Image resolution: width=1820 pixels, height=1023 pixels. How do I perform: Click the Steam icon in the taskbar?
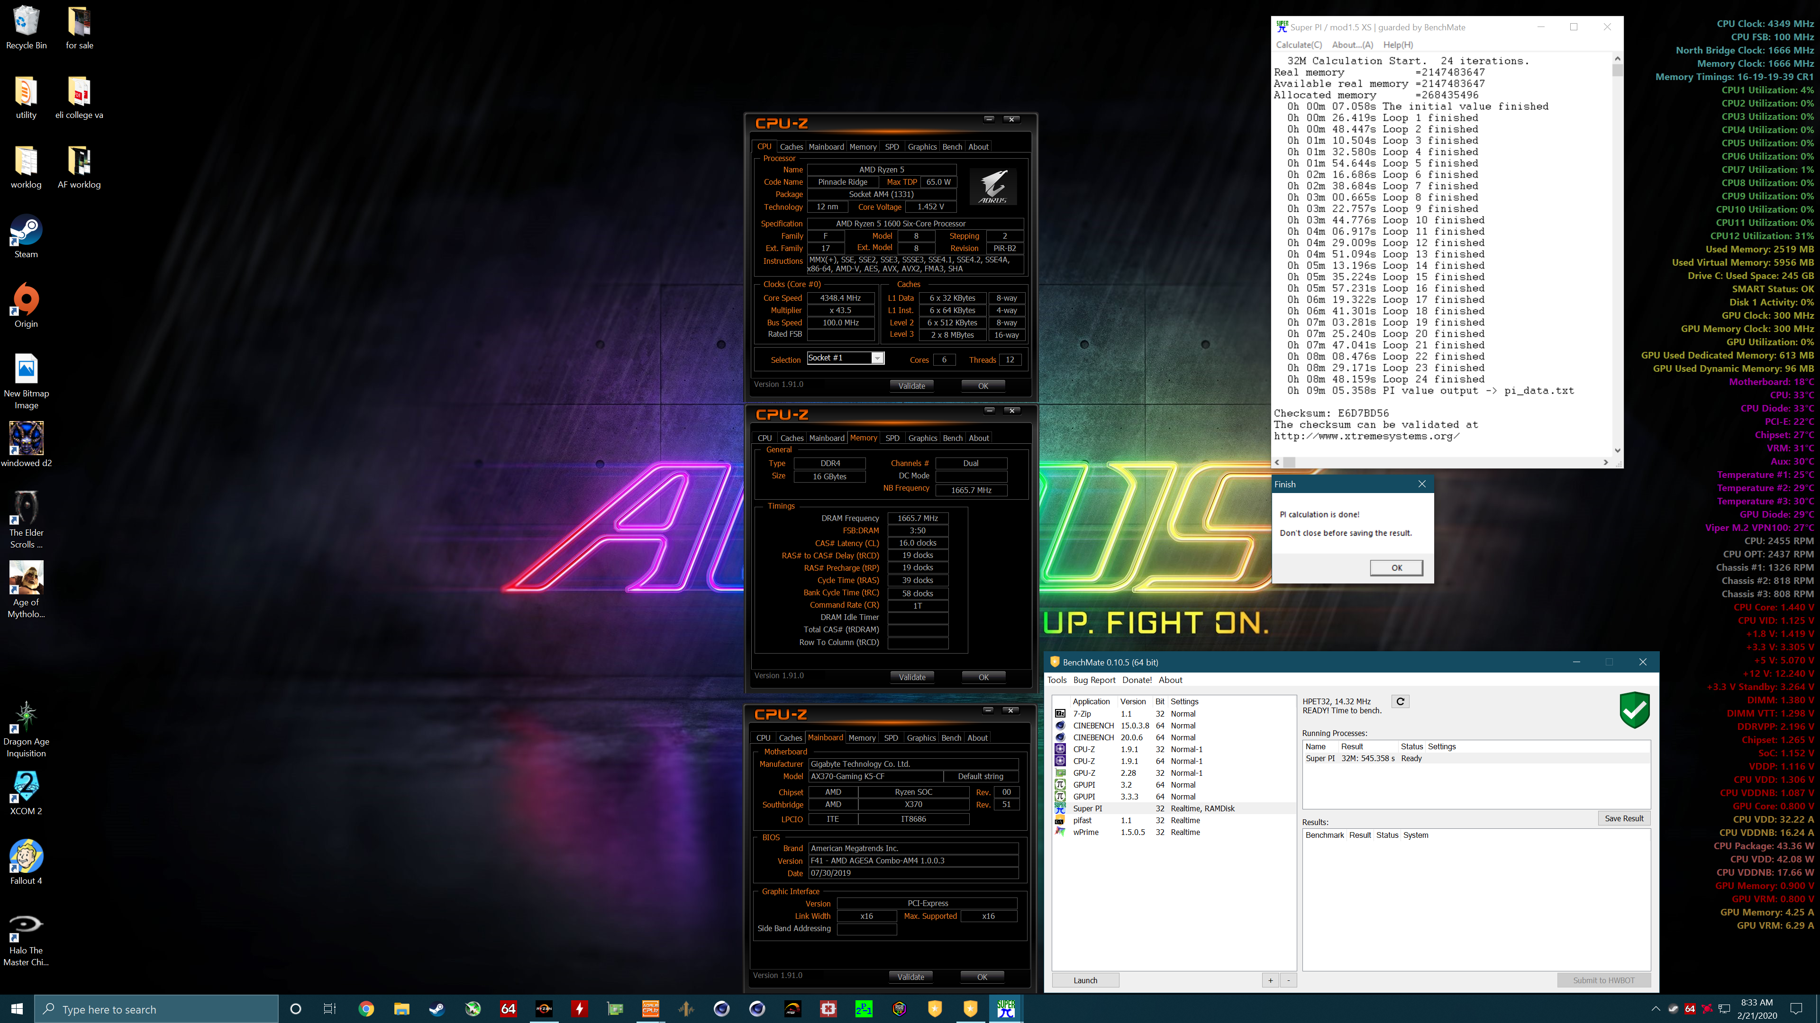(x=437, y=1009)
